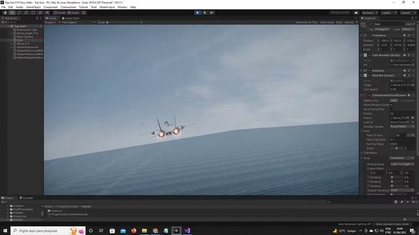Toggle the Game Window Guides checkbox
The width and height of the screenshot is (419, 235).
click(392, 105)
